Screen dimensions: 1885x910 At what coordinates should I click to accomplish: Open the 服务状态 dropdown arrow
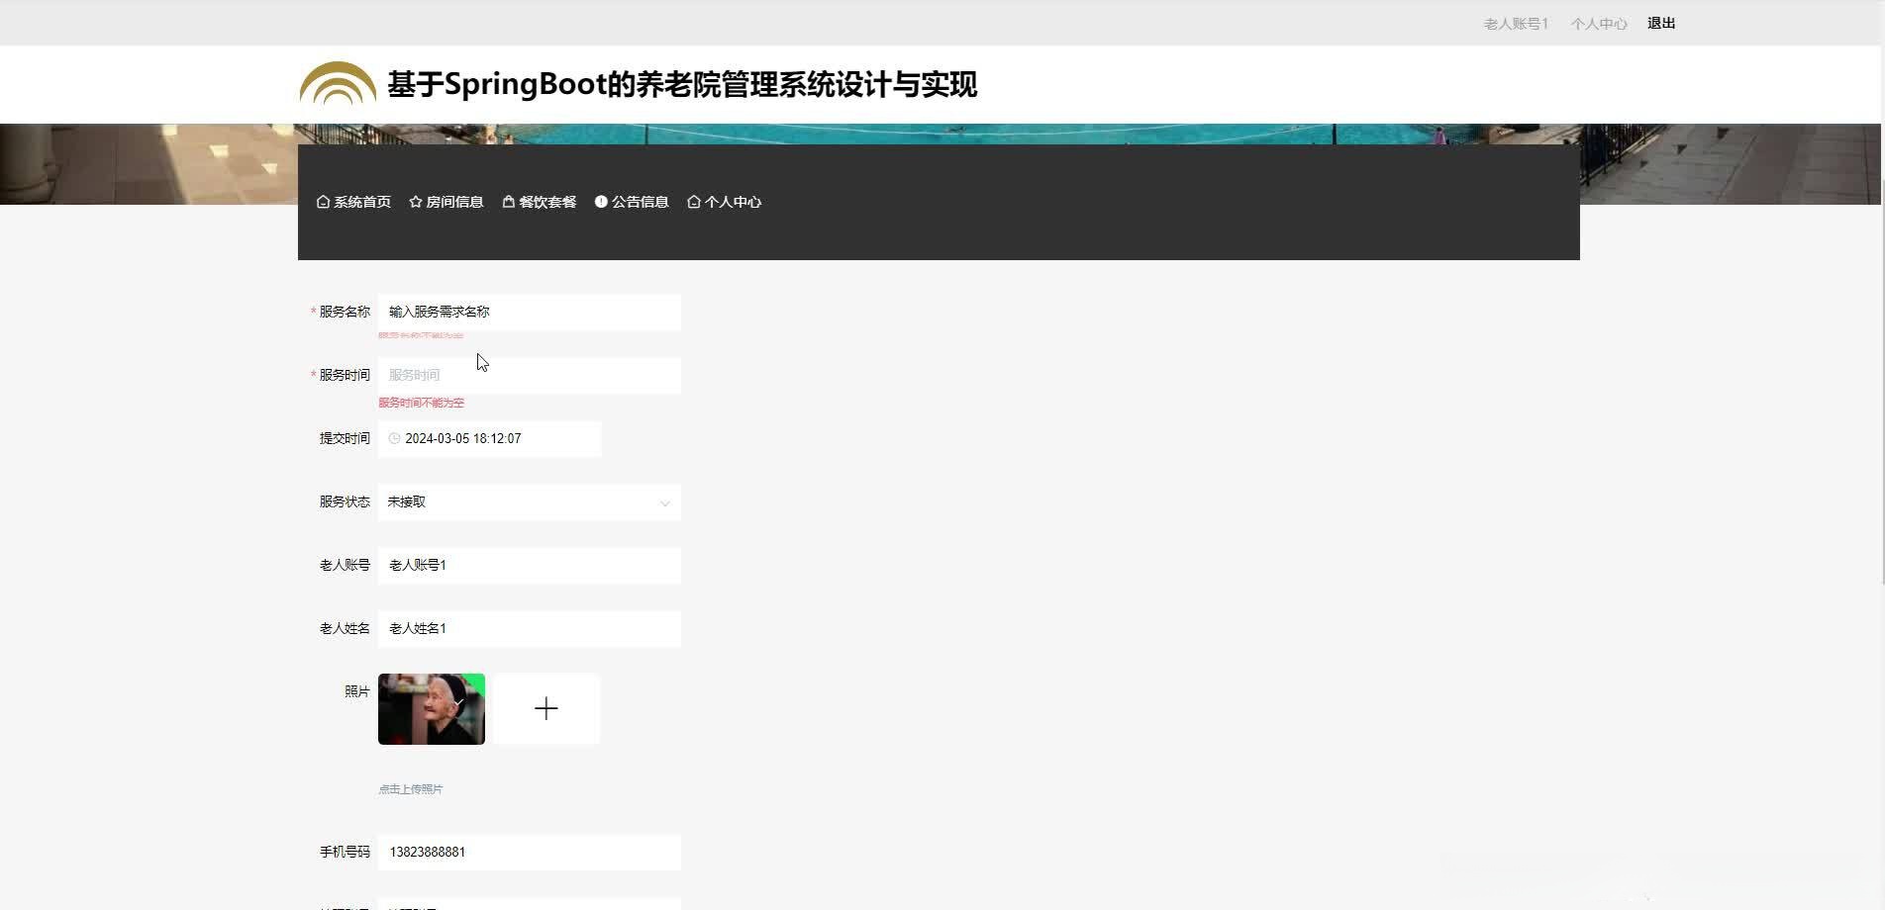(x=665, y=502)
